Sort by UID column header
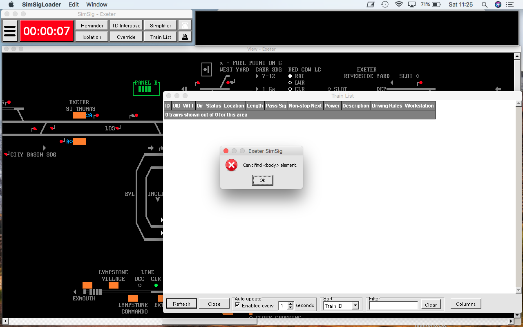523x327 pixels. point(176,105)
